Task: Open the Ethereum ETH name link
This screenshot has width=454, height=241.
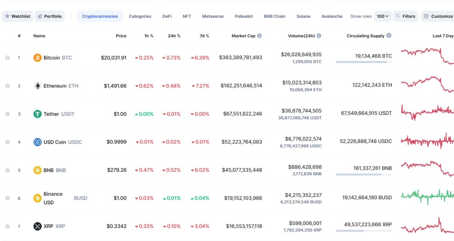Action: tap(61, 86)
